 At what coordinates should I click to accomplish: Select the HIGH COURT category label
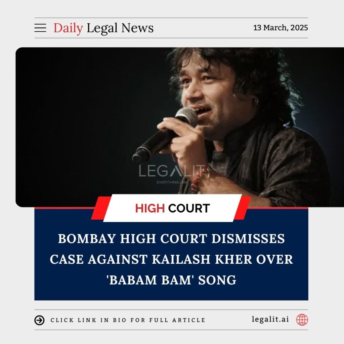click(x=172, y=208)
